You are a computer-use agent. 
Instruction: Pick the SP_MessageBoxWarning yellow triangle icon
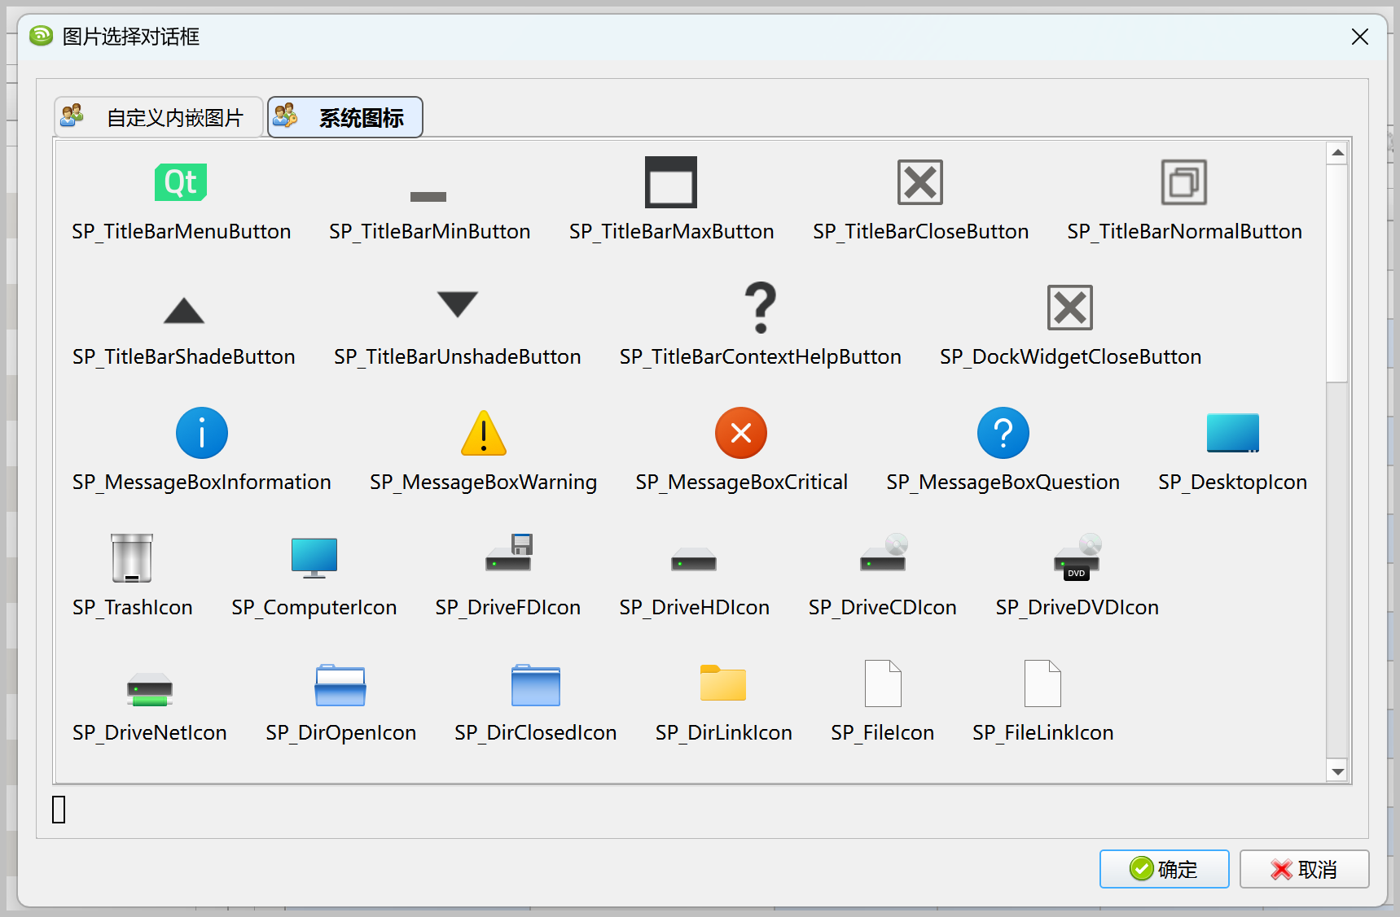(x=483, y=433)
